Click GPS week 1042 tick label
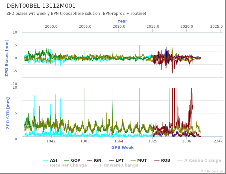Viewport: 226px width, 174px height. pyautogui.click(x=51, y=141)
